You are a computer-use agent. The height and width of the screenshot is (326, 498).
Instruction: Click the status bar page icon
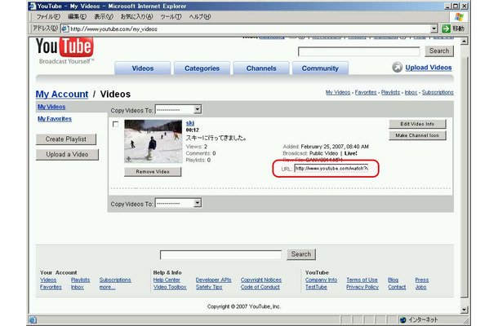(33, 319)
